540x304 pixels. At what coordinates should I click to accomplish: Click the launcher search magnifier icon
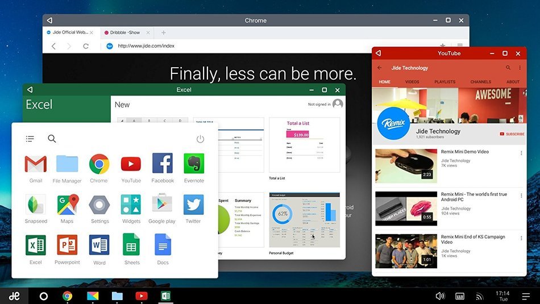(52, 139)
